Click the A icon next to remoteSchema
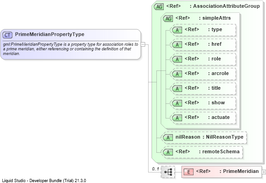 pos(168,152)
